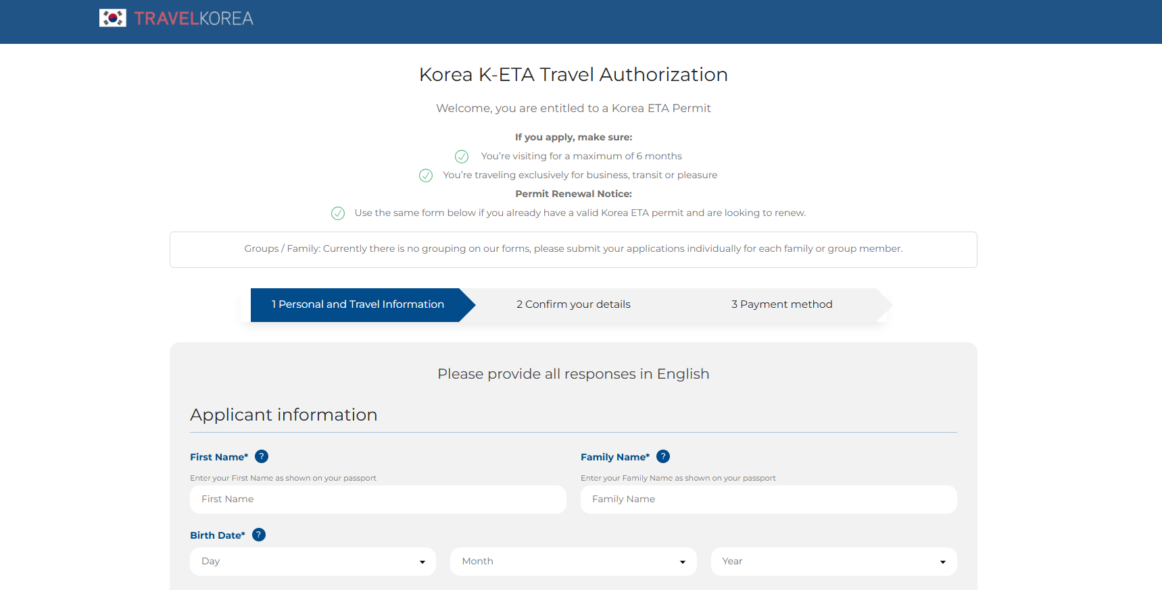Click inside the First Name field
Image resolution: width=1162 pixels, height=590 pixels.
coord(377,500)
